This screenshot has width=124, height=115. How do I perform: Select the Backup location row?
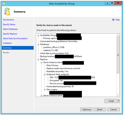pos(61,56)
